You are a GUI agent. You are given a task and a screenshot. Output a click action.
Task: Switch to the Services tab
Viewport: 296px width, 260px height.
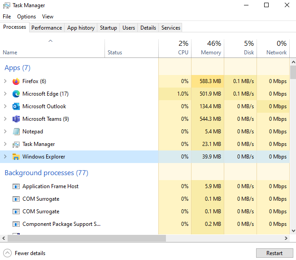171,28
